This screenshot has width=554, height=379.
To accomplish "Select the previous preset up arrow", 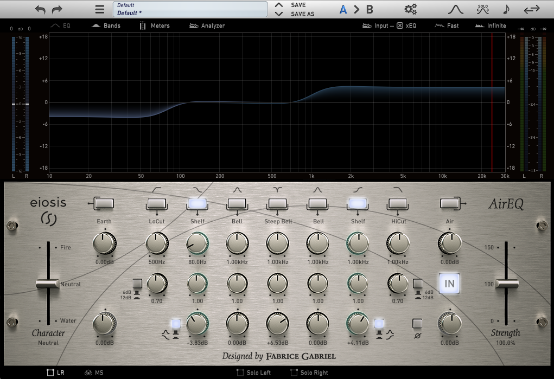I will [x=279, y=5].
